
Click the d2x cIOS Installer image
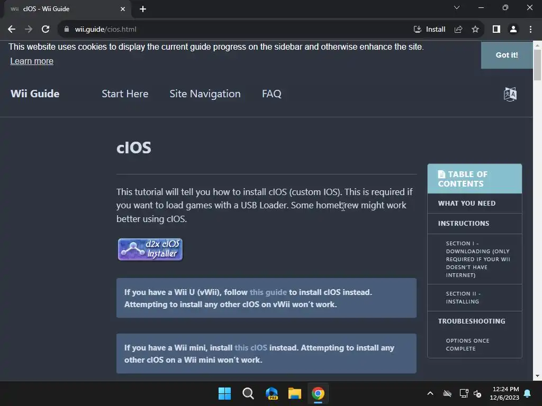(150, 250)
